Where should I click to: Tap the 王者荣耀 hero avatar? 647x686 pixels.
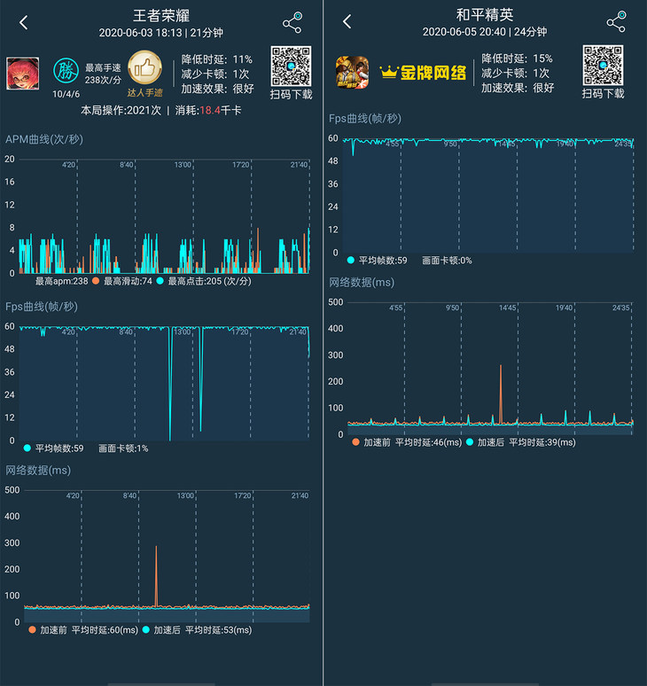[x=22, y=73]
